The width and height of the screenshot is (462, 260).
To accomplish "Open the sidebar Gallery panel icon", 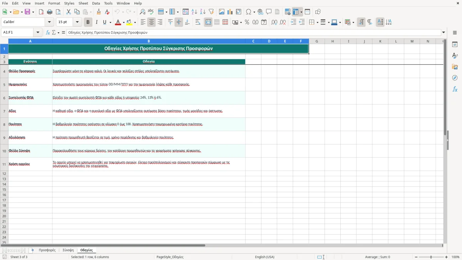I will pos(455,67).
